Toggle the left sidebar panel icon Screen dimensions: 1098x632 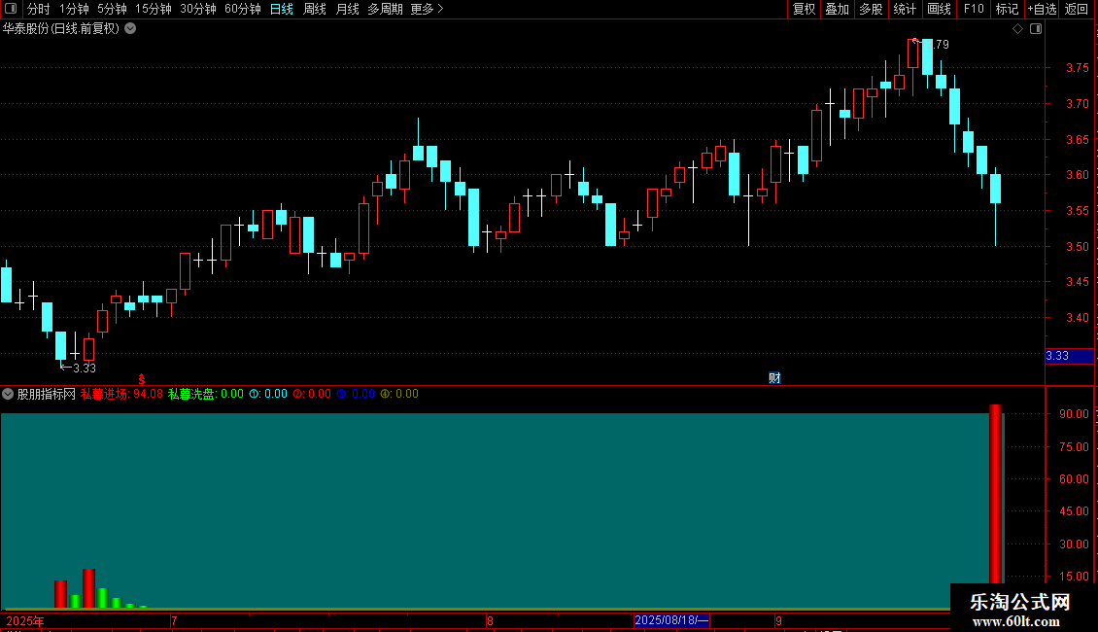click(11, 9)
